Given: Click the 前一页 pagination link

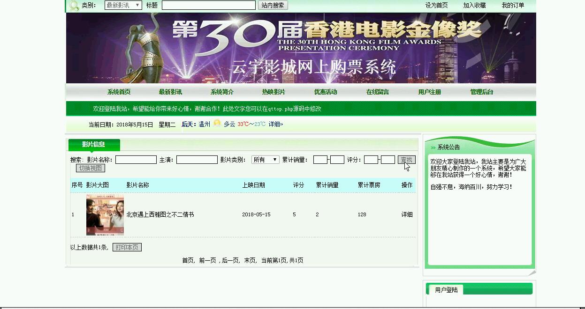Looking at the screenshot, I should (207, 260).
